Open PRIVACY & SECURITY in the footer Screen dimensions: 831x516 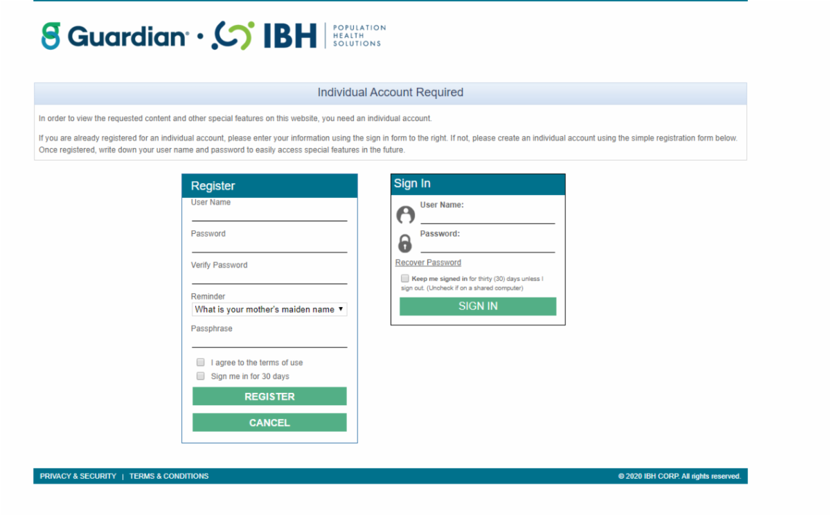coord(78,476)
